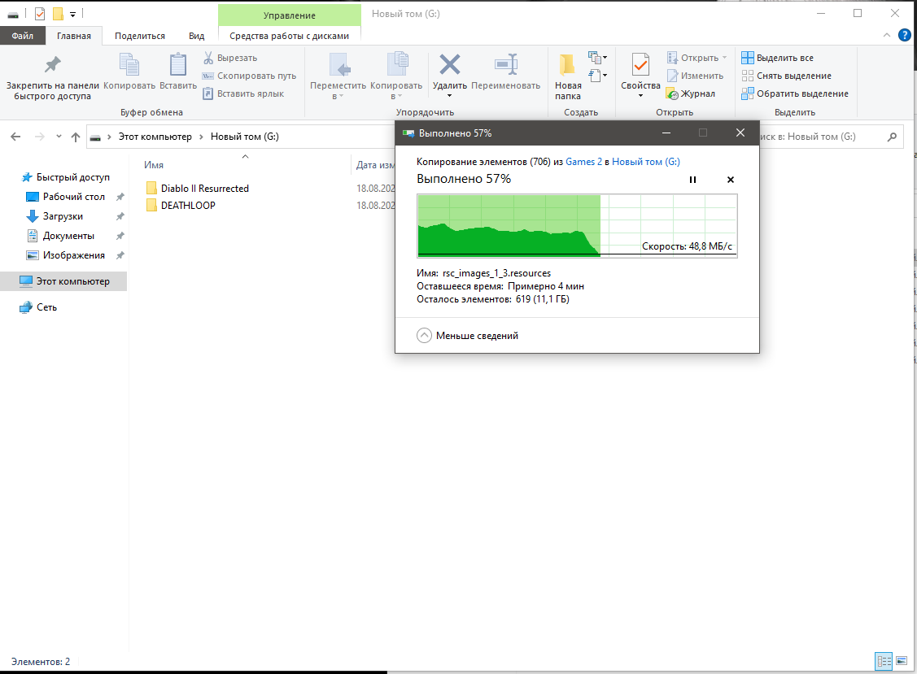Open Переместить в dropdown
This screenshot has width=917, height=674.
pos(338,90)
